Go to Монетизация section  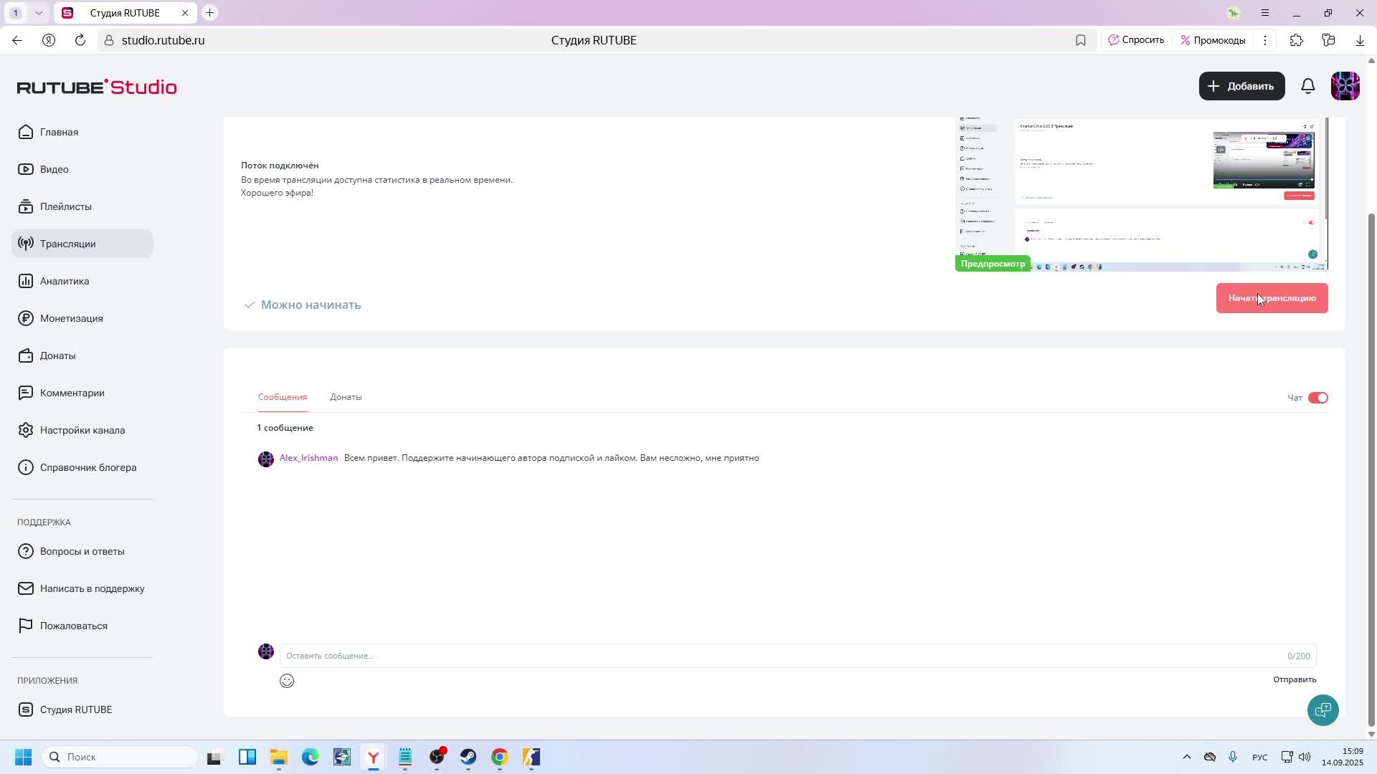(x=71, y=318)
